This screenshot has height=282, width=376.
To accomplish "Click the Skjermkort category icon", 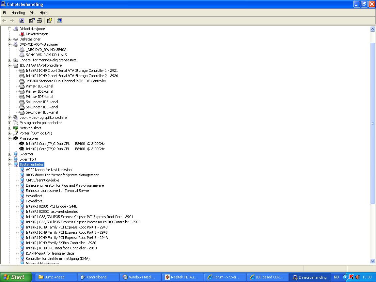I will (x=16, y=159).
